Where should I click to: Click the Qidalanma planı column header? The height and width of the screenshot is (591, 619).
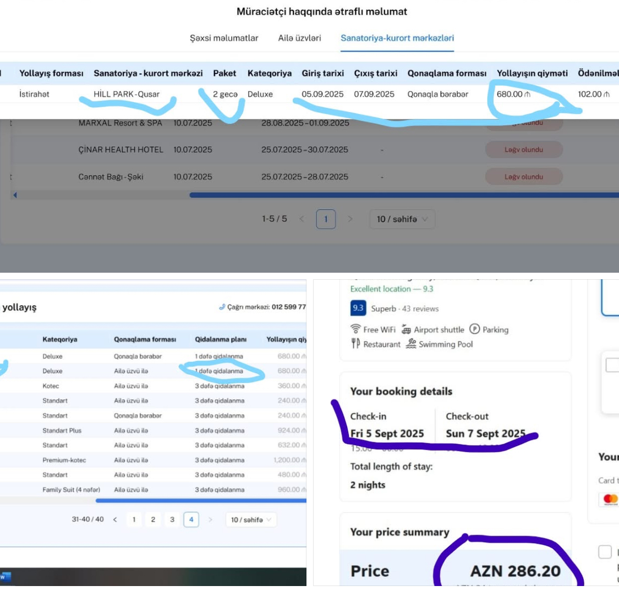click(x=221, y=339)
